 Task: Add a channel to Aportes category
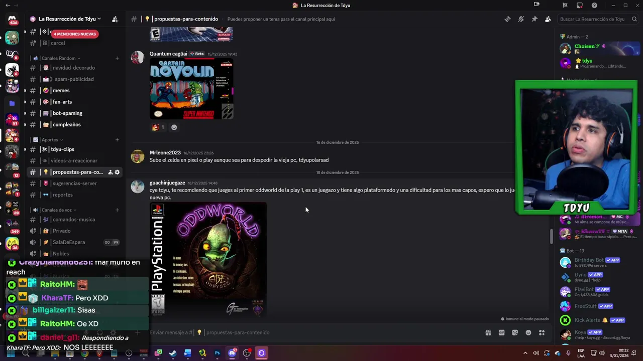click(x=117, y=140)
